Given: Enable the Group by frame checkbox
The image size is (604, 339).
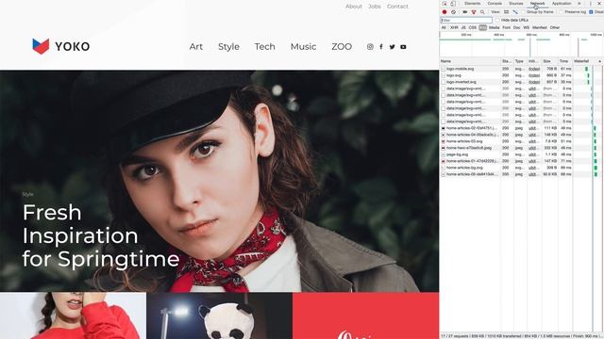Looking at the screenshot, I should click(523, 12).
